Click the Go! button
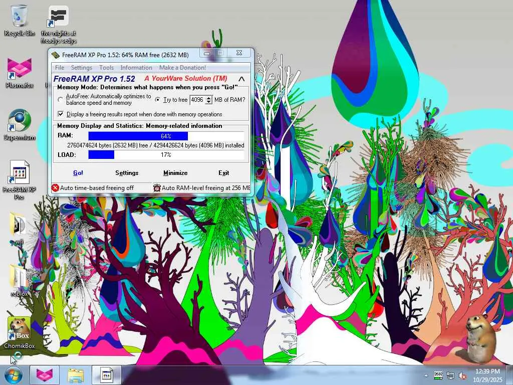Image resolution: width=513 pixels, height=385 pixels. (78, 172)
